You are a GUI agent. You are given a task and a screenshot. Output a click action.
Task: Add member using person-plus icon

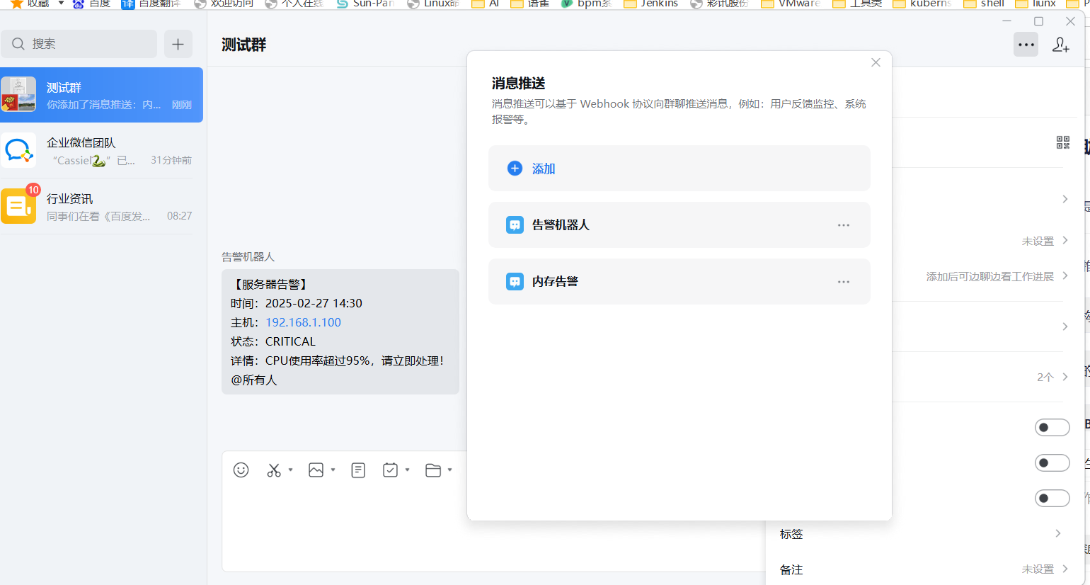[1060, 45]
